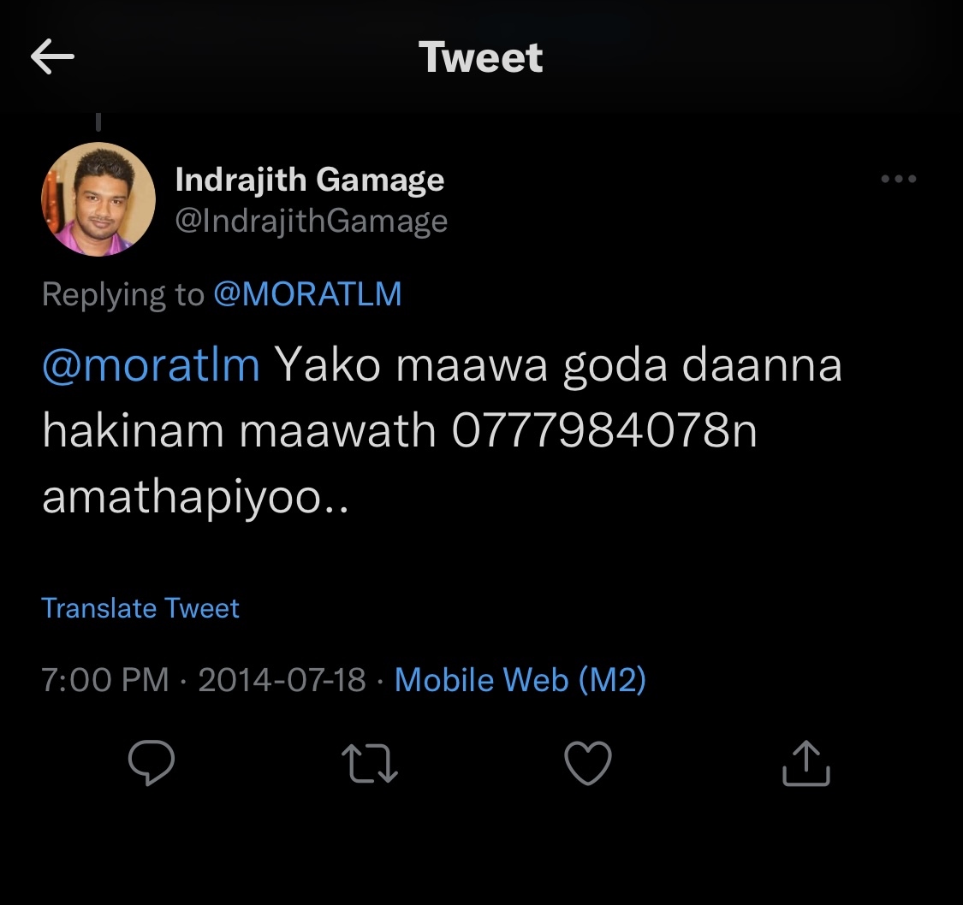This screenshot has height=905, width=963.
Task: Go back using the left arrow
Action: point(52,56)
